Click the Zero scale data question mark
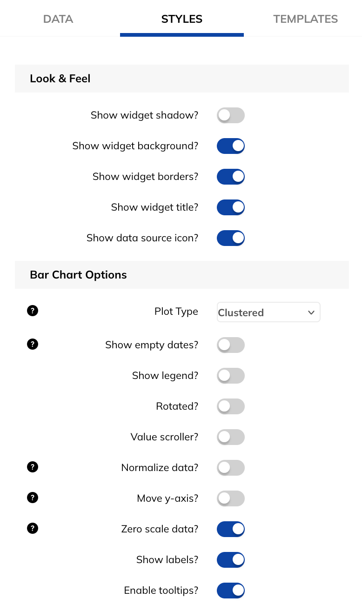 [33, 528]
